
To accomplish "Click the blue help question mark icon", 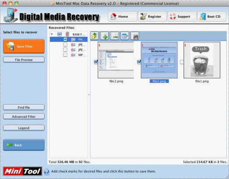I will pos(46,171).
